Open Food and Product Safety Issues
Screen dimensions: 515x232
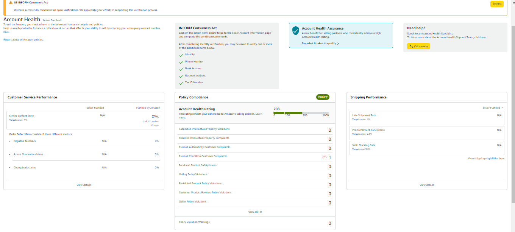coord(197,165)
